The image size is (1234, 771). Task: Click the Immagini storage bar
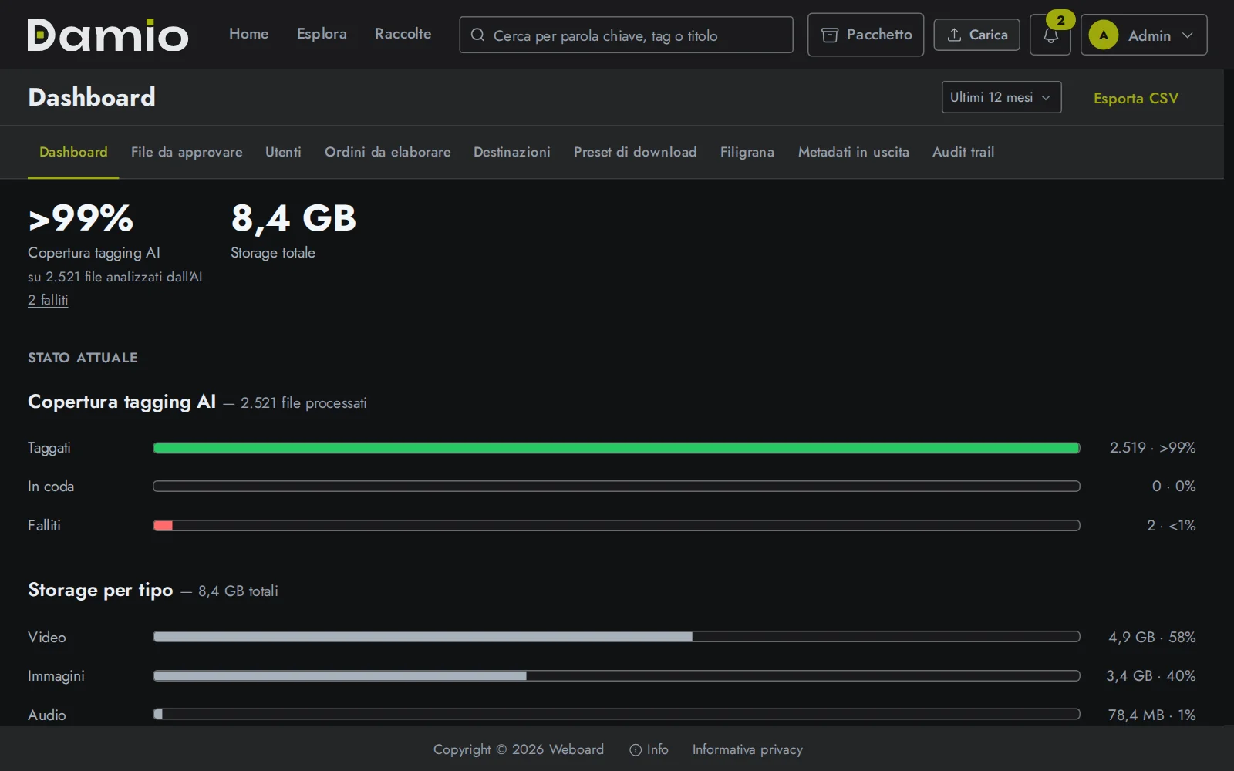616,676
